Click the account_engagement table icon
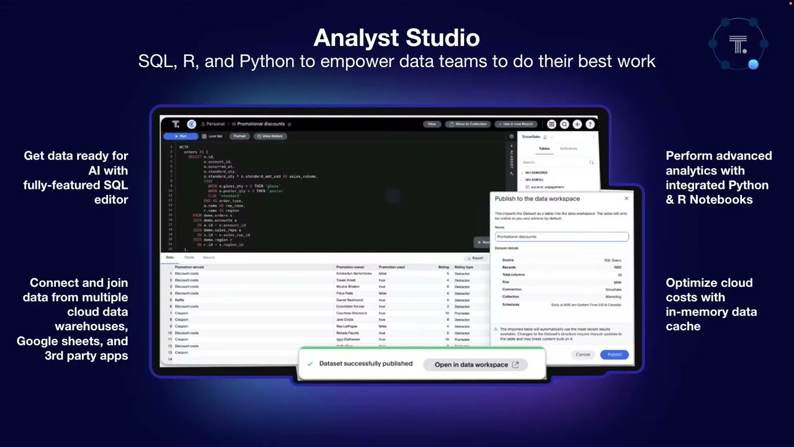Screen dimensions: 794x447 tap(527, 187)
